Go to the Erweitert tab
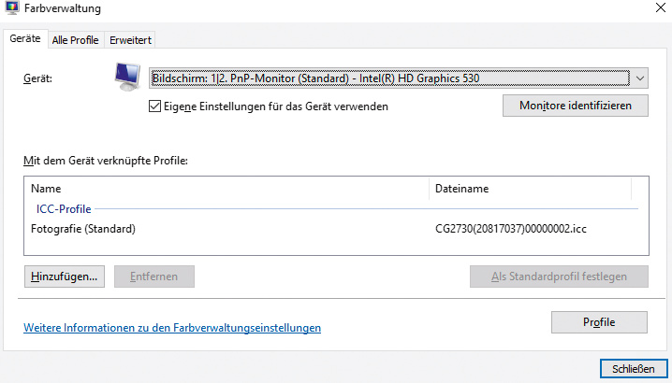This screenshot has height=383, width=672. pyautogui.click(x=130, y=40)
